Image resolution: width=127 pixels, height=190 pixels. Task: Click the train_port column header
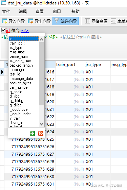(x=70, y=65)
